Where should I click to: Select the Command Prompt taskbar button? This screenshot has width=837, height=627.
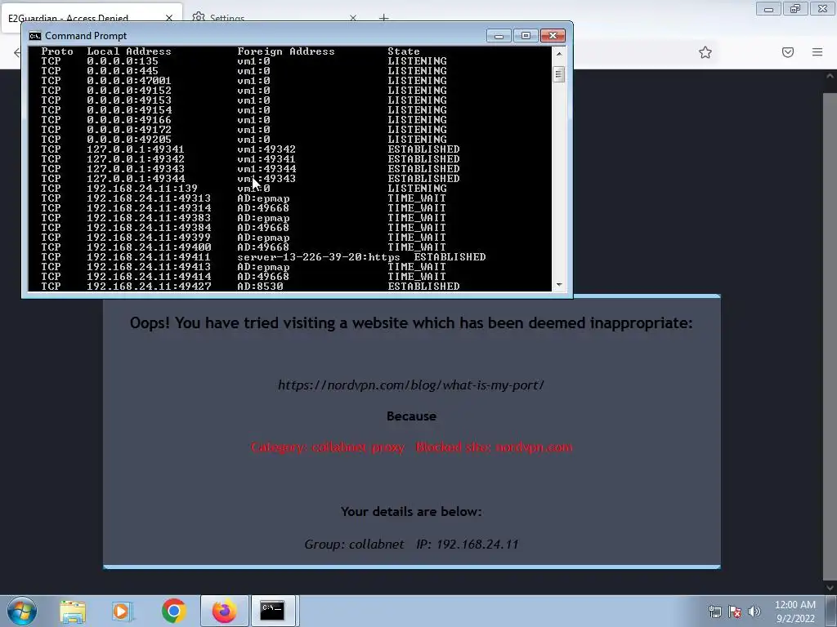[x=272, y=611]
